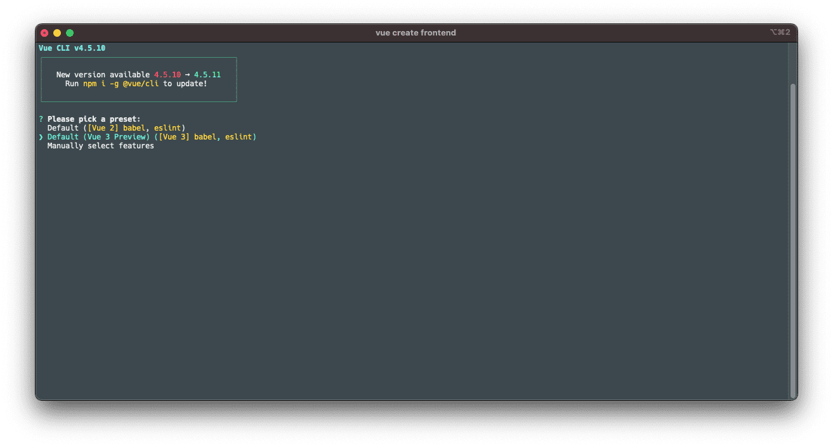Click the green zoom circle
The image size is (833, 447).
[x=70, y=32]
